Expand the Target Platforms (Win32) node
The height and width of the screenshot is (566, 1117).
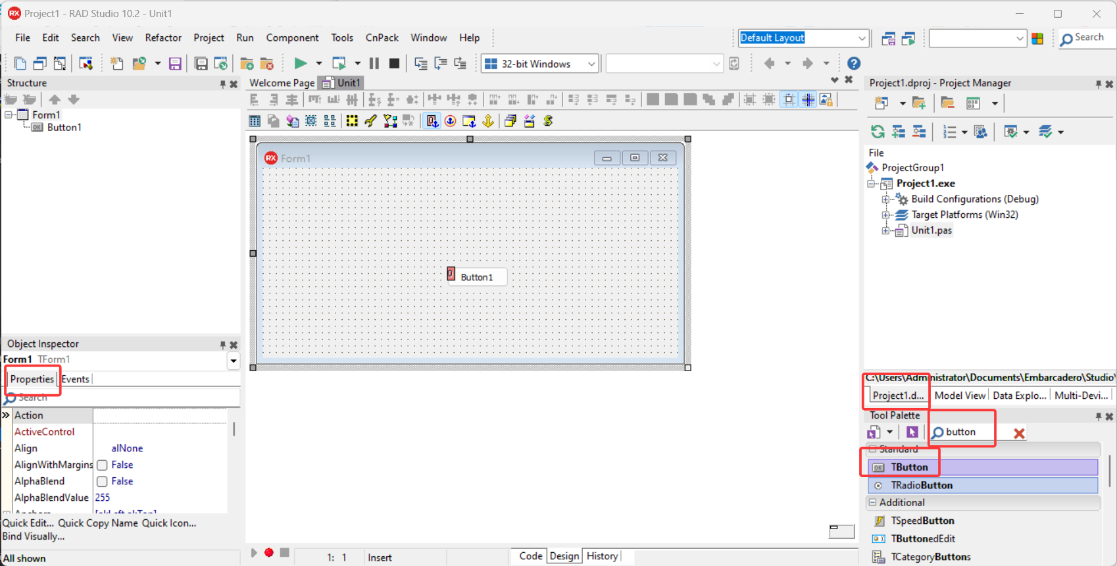coord(886,215)
